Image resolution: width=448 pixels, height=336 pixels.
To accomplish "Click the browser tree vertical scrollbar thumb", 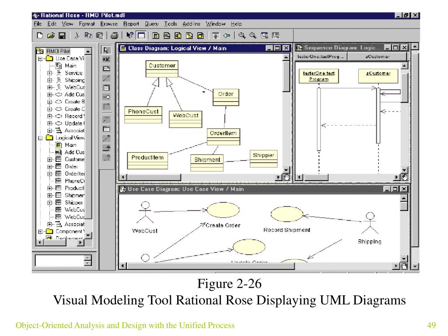I will point(88,136).
